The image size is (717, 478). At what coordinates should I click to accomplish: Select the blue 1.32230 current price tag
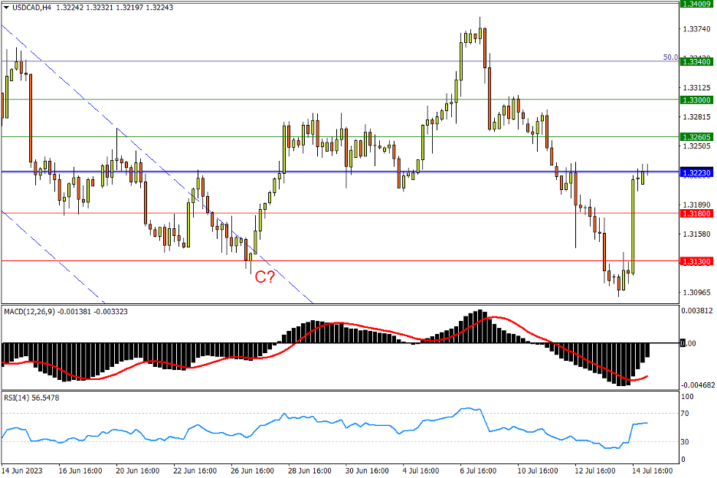pos(696,173)
